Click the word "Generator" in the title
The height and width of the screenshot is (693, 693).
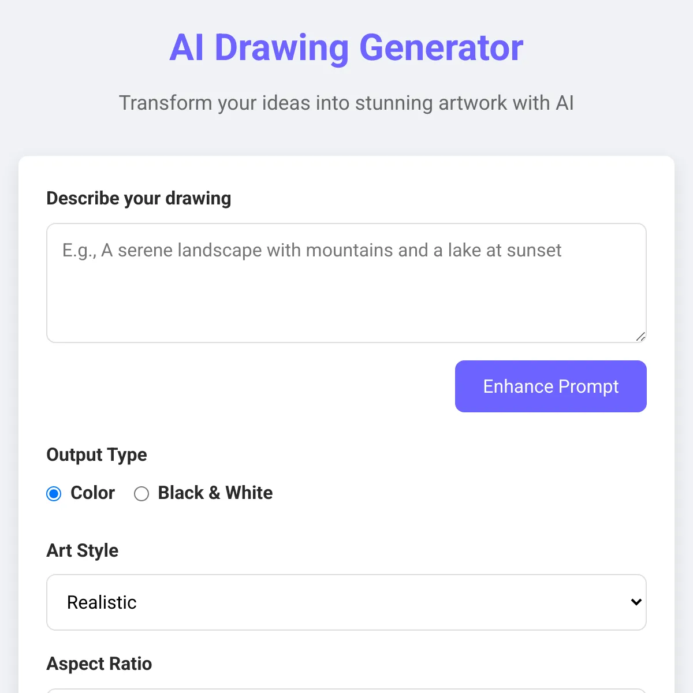pos(441,47)
